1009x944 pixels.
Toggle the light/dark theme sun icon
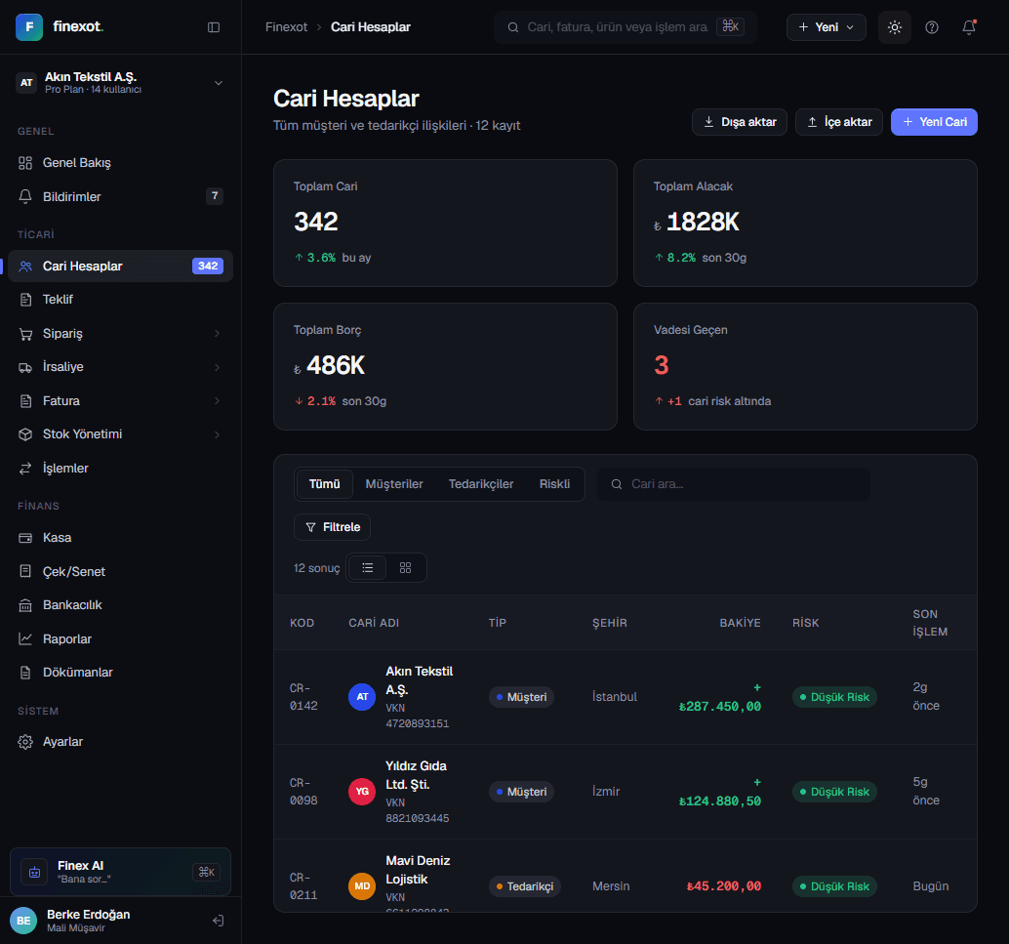coord(895,27)
